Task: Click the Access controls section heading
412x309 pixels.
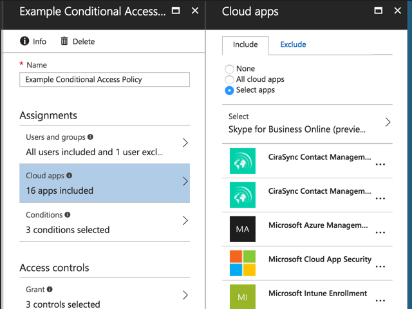Action: coord(54,268)
